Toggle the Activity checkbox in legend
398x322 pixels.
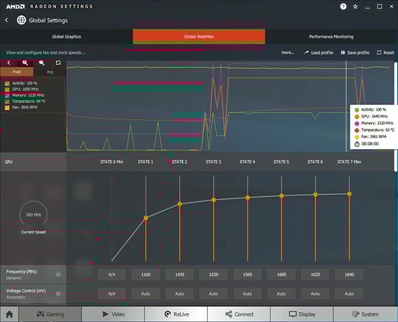[x=7, y=83]
